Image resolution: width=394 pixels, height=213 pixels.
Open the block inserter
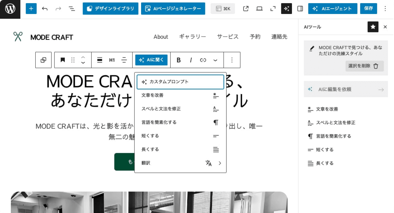pos(31,9)
